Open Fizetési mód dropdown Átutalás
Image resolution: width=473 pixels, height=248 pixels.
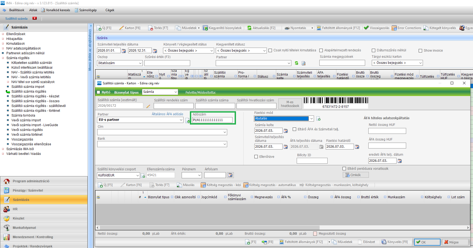(x=311, y=118)
